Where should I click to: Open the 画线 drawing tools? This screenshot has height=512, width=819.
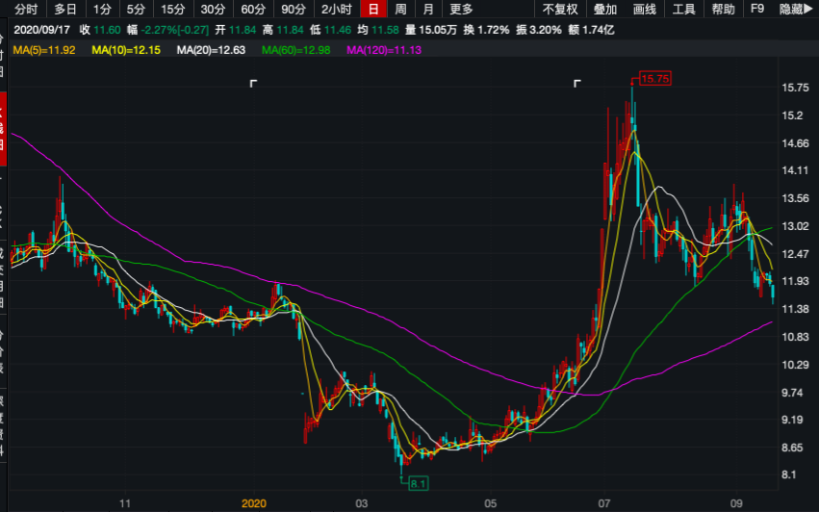pyautogui.click(x=645, y=9)
